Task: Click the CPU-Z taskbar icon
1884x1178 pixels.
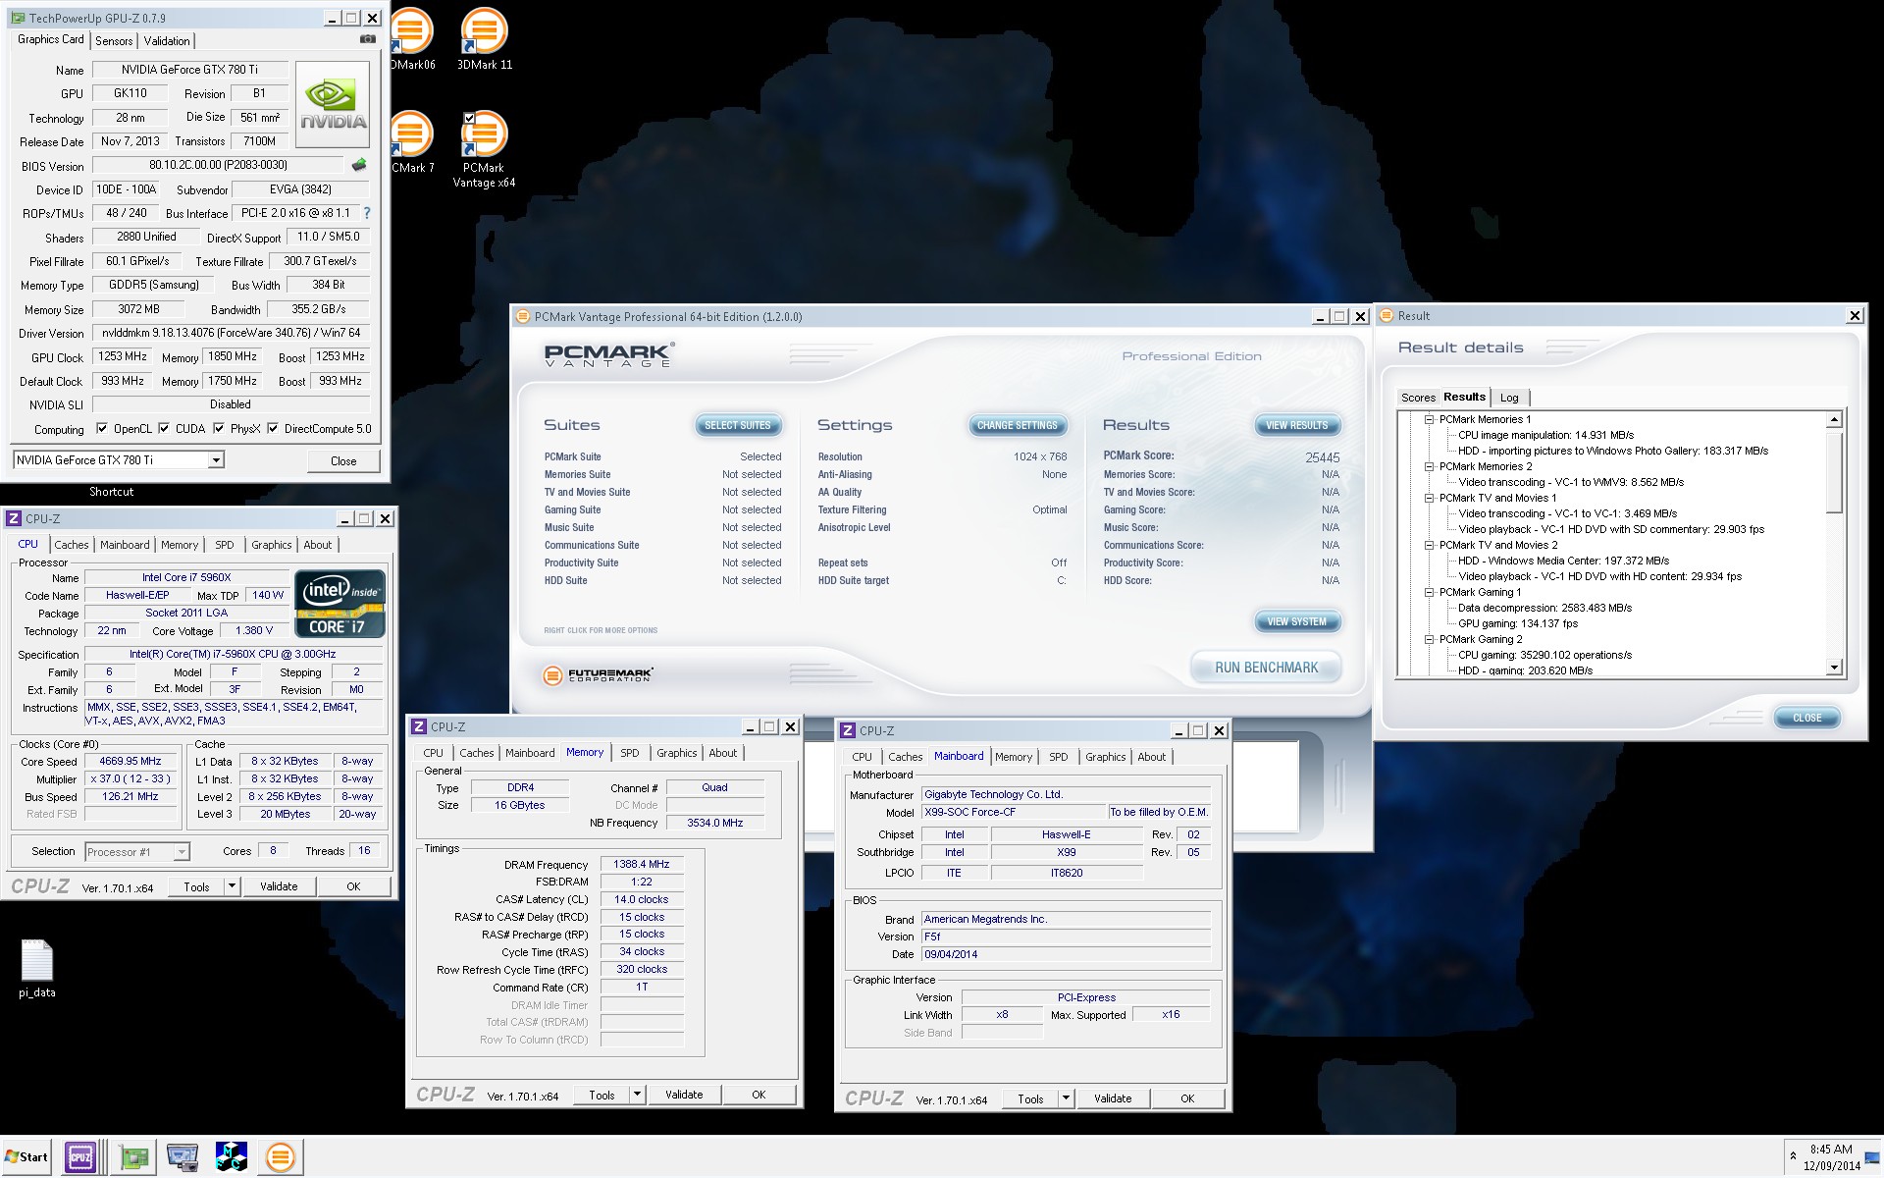Action: point(79,1157)
